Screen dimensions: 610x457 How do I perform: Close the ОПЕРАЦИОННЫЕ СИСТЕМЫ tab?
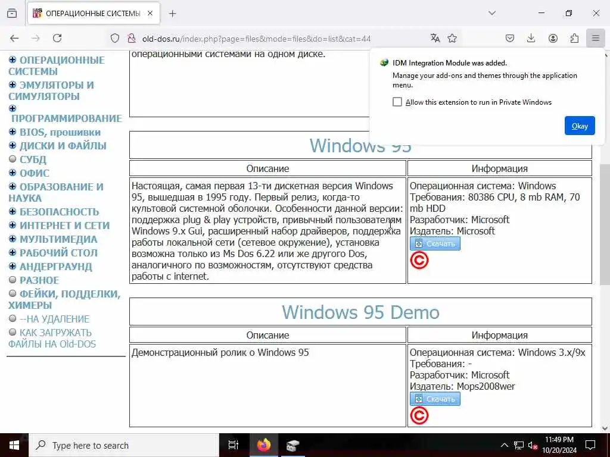pos(150,13)
